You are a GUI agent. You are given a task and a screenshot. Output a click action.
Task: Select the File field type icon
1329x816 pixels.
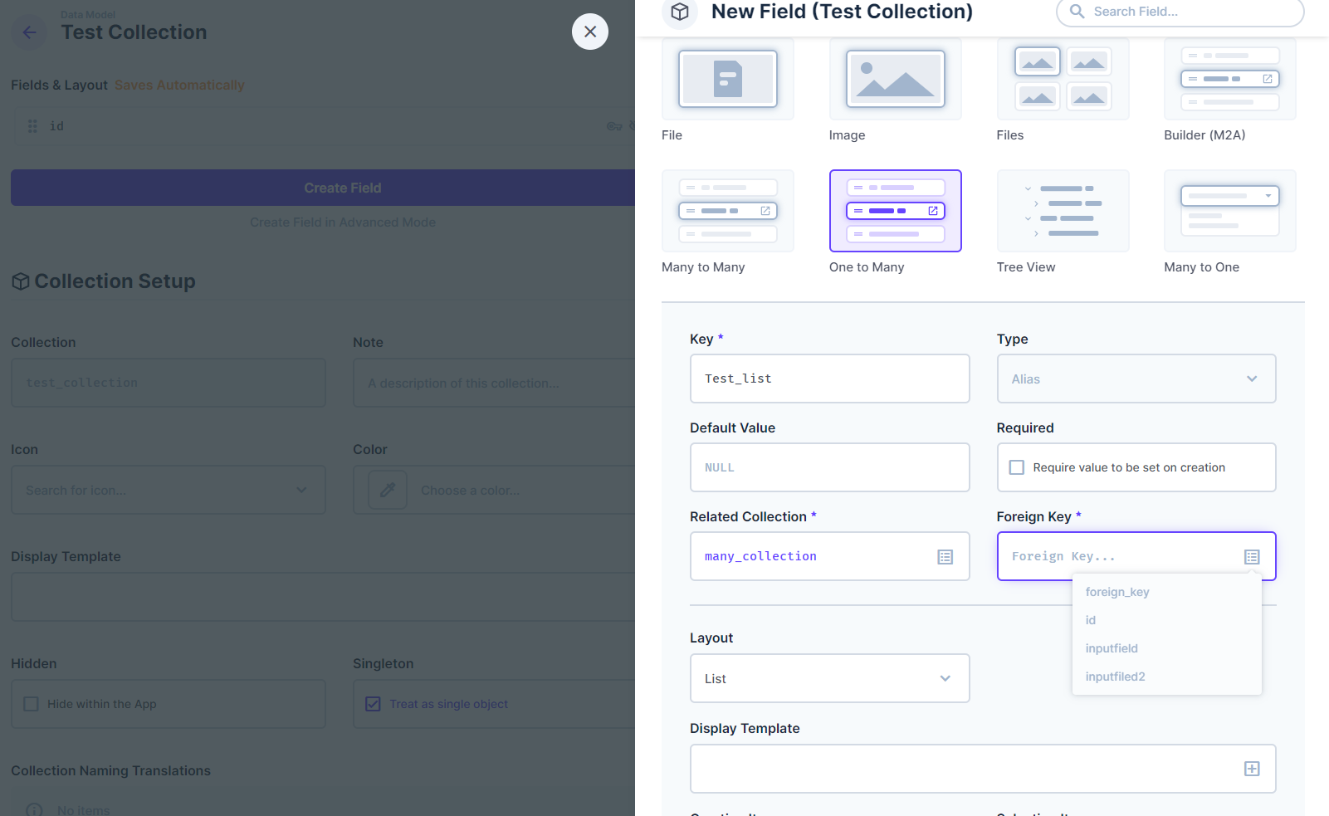[727, 79]
